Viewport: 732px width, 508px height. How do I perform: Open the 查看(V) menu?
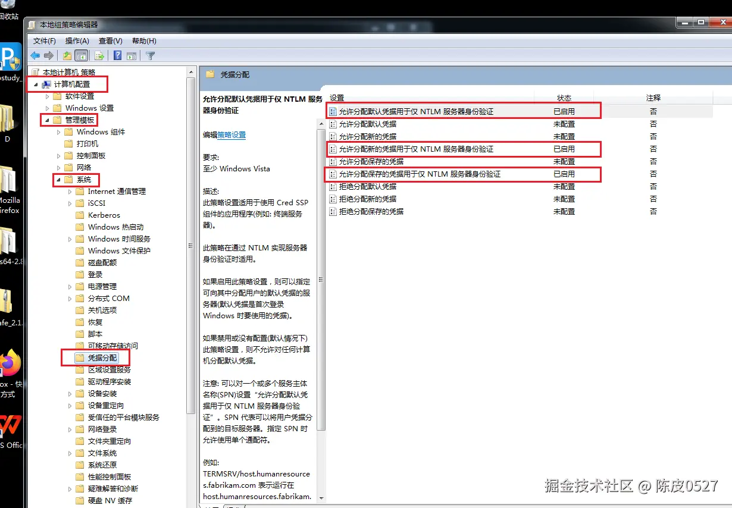coord(111,40)
